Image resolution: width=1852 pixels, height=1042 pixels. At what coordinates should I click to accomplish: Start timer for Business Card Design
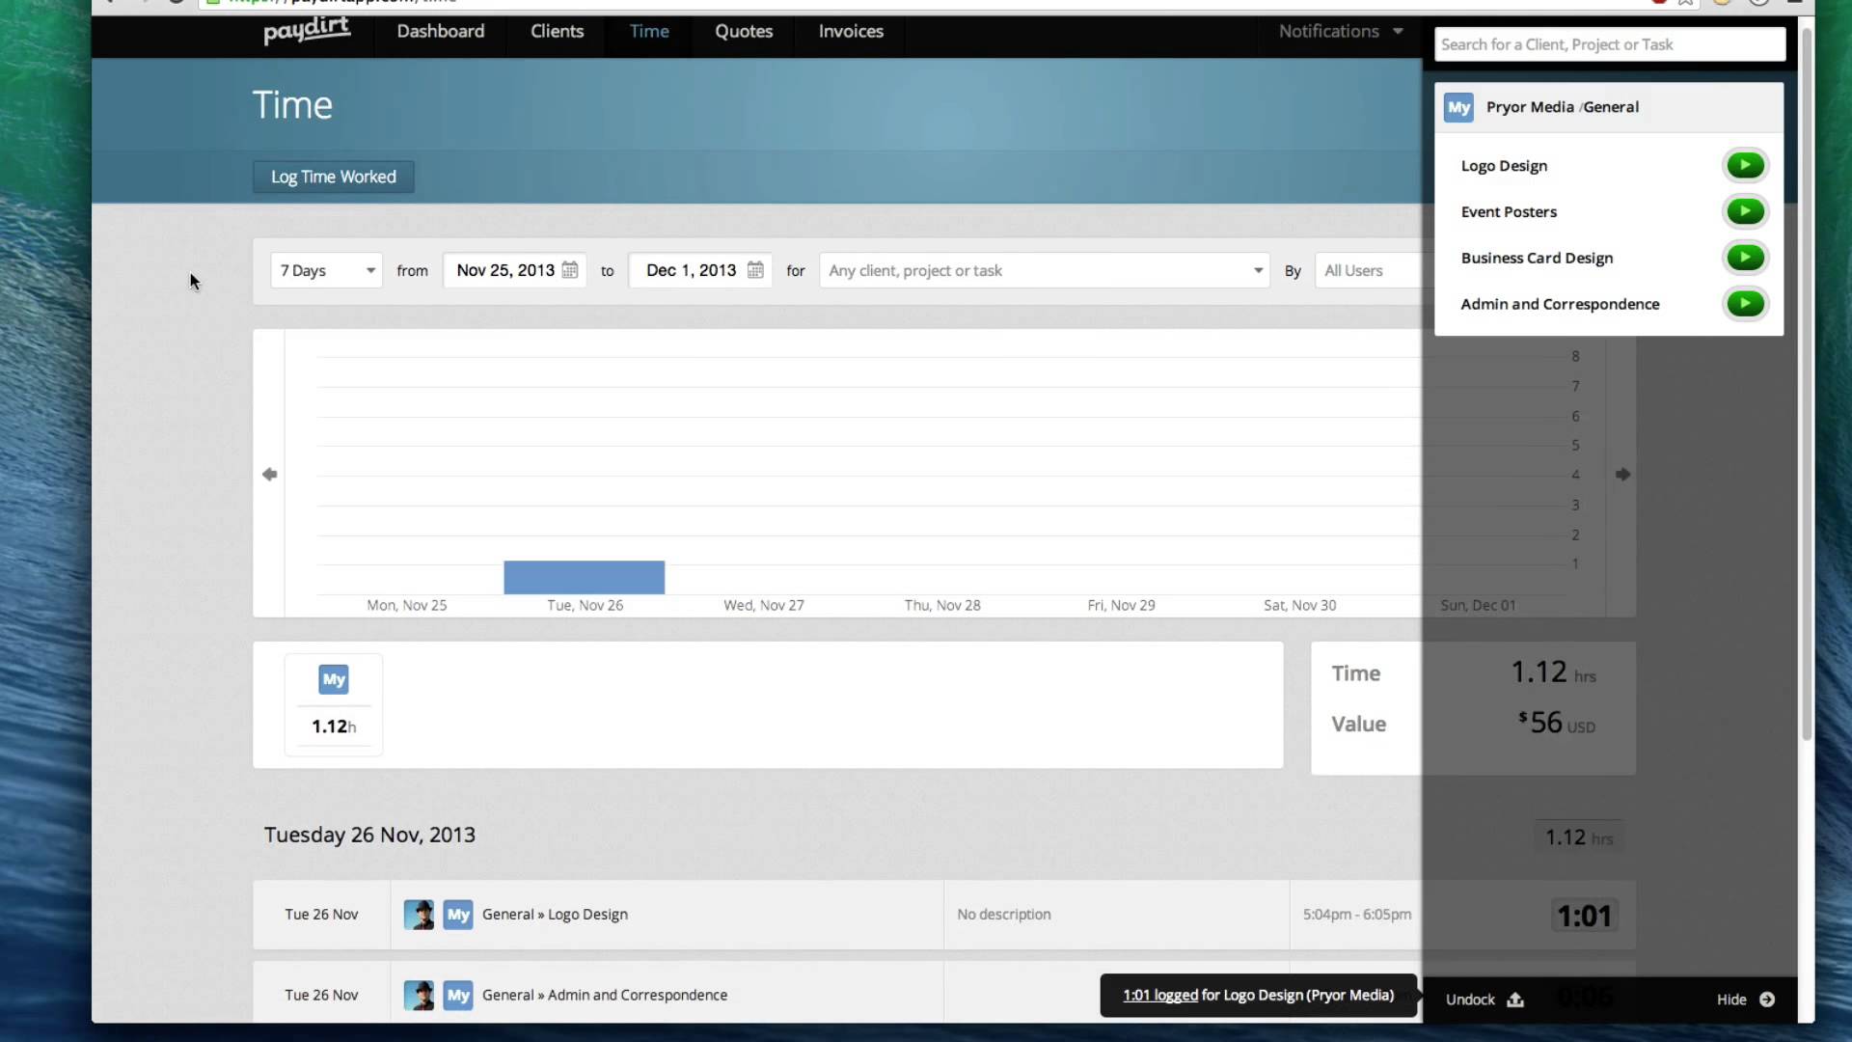point(1745,258)
